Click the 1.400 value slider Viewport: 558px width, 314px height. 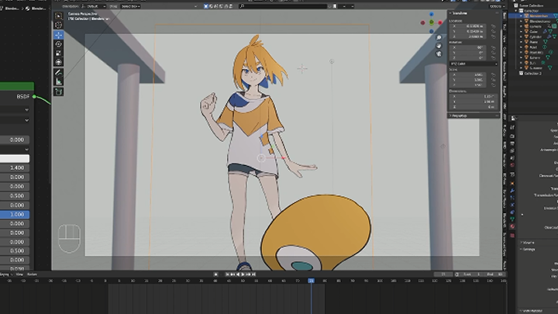(15, 167)
